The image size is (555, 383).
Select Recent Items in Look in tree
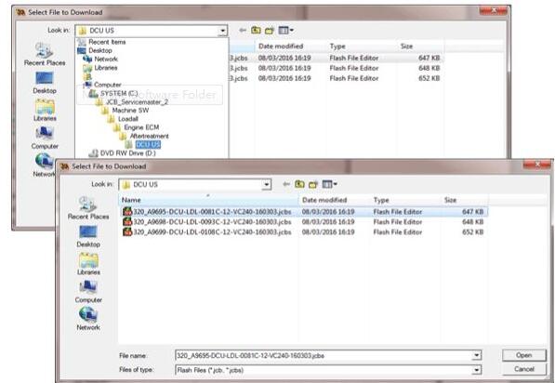click(x=107, y=42)
